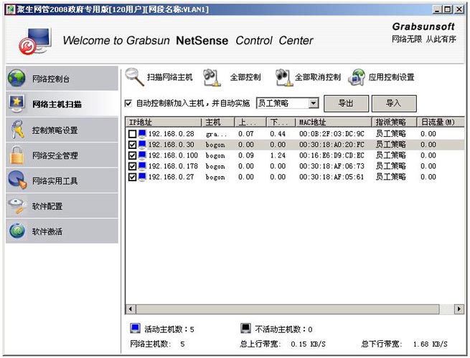Toggle auto-control new hosts checkbox
The height and width of the screenshot is (358, 470).
[x=128, y=103]
